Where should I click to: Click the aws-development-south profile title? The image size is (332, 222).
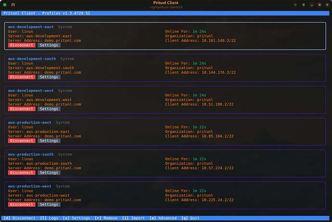[x=32, y=59]
